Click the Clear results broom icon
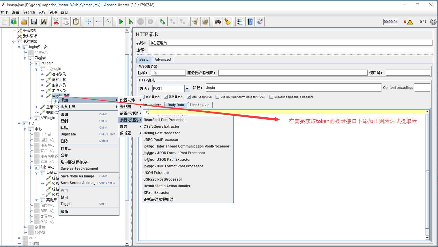Viewport: 438px width, 247px height. 195,22
